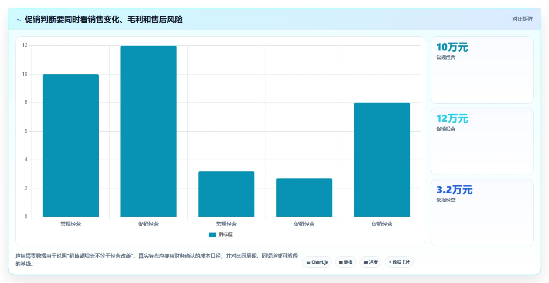Click the shortest bar near 2.7

pyautogui.click(x=304, y=197)
